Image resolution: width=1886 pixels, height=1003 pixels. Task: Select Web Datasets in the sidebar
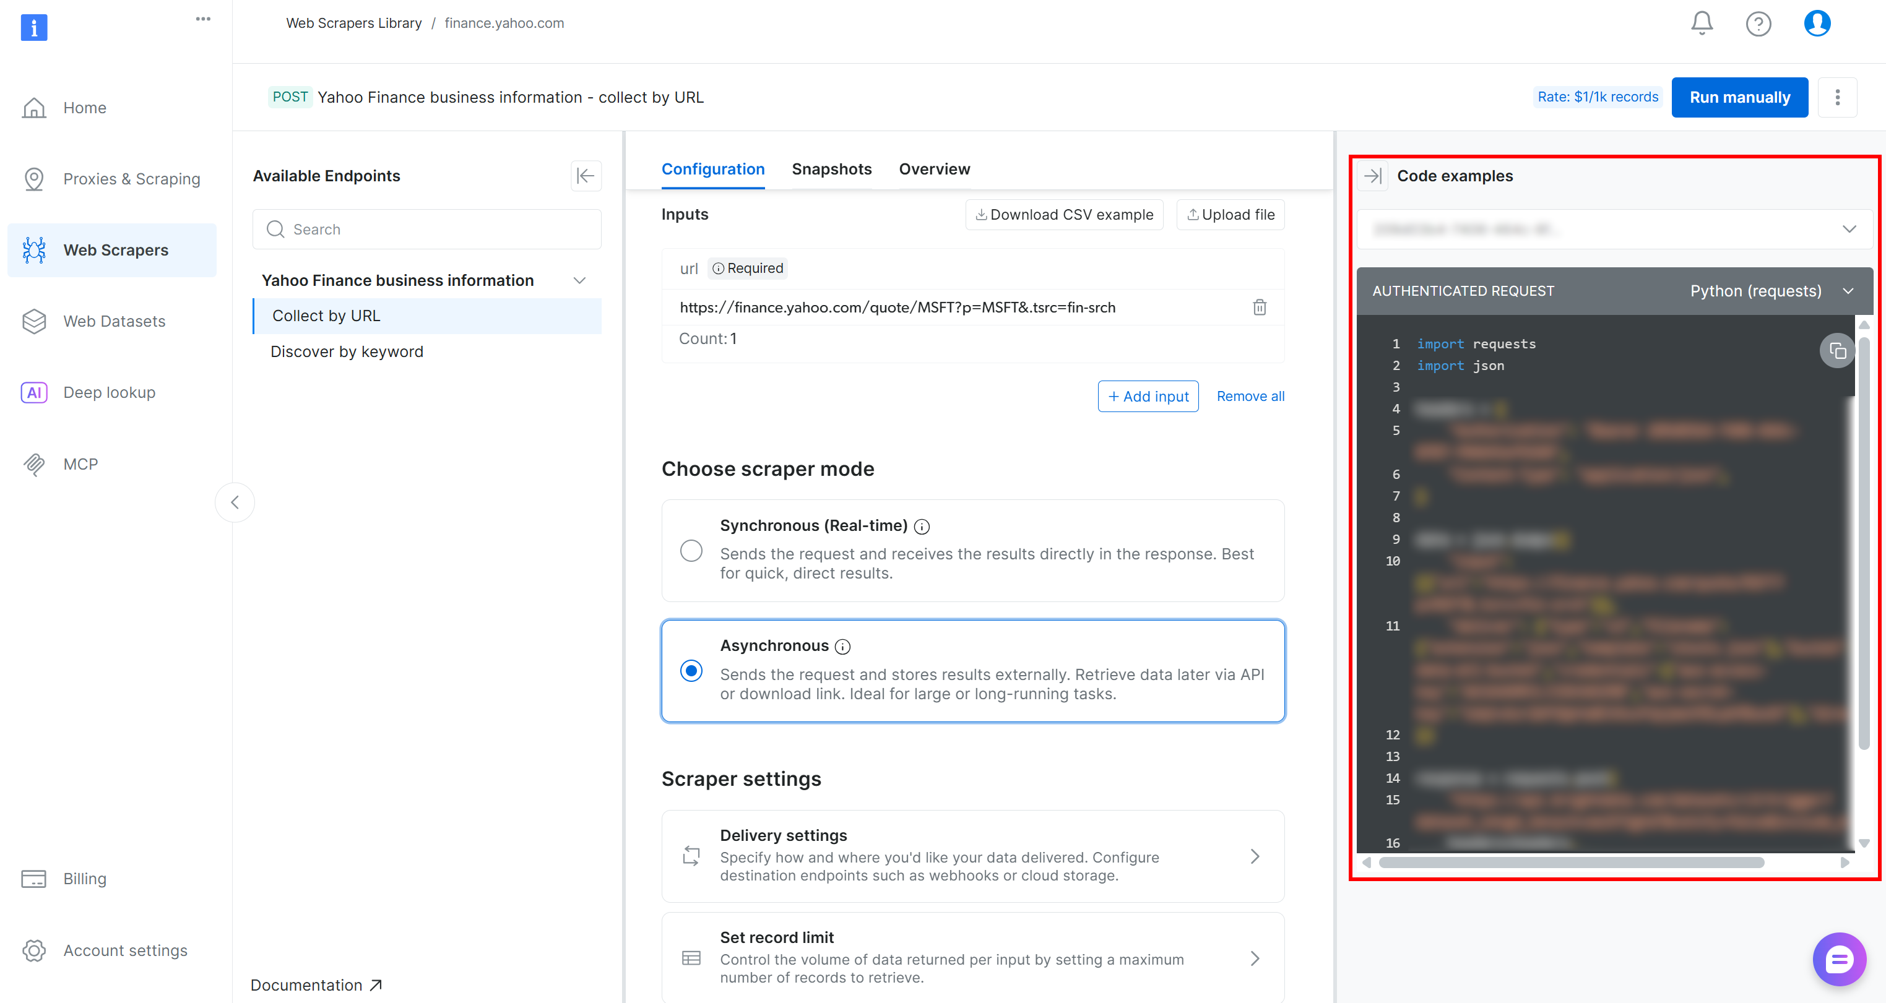click(x=115, y=321)
